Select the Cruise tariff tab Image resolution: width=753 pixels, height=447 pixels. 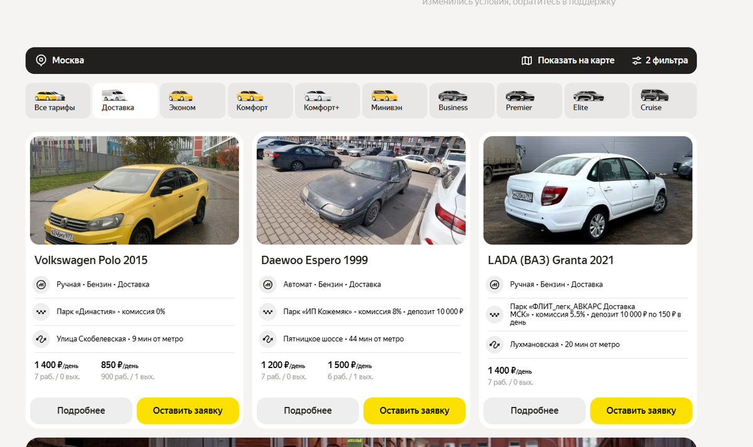664,100
